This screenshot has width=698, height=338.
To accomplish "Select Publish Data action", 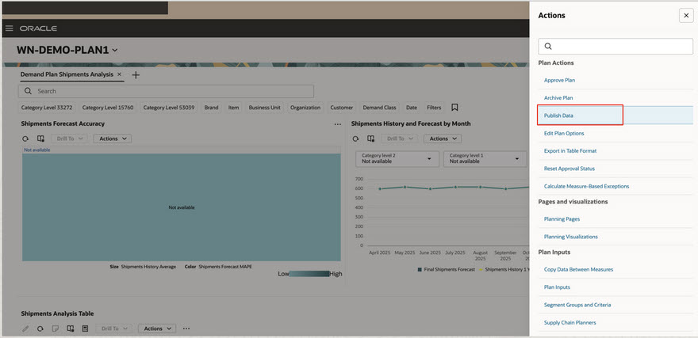I will point(558,116).
